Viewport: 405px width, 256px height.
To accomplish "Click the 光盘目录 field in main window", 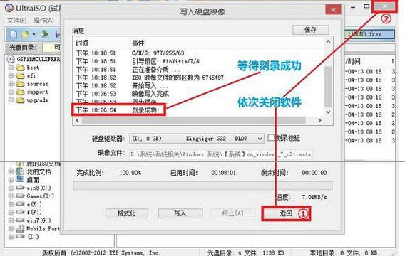I will 51,48.
